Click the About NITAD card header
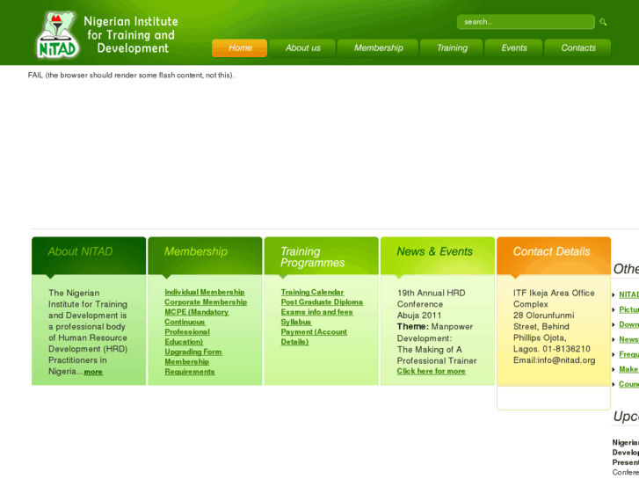 tap(89, 256)
